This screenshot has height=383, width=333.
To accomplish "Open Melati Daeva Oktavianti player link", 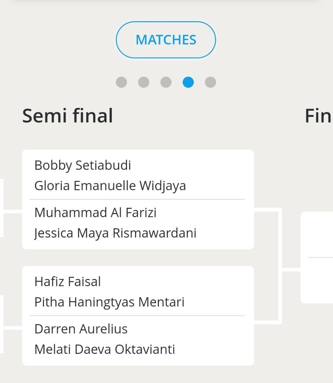I will pyautogui.click(x=104, y=349).
